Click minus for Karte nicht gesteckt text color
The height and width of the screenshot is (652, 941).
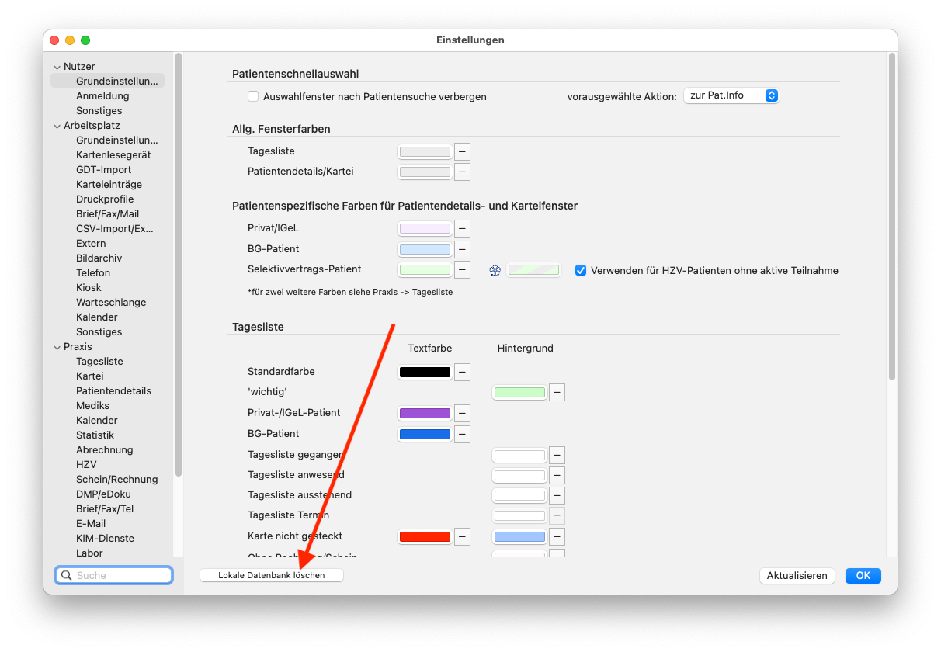[463, 536]
